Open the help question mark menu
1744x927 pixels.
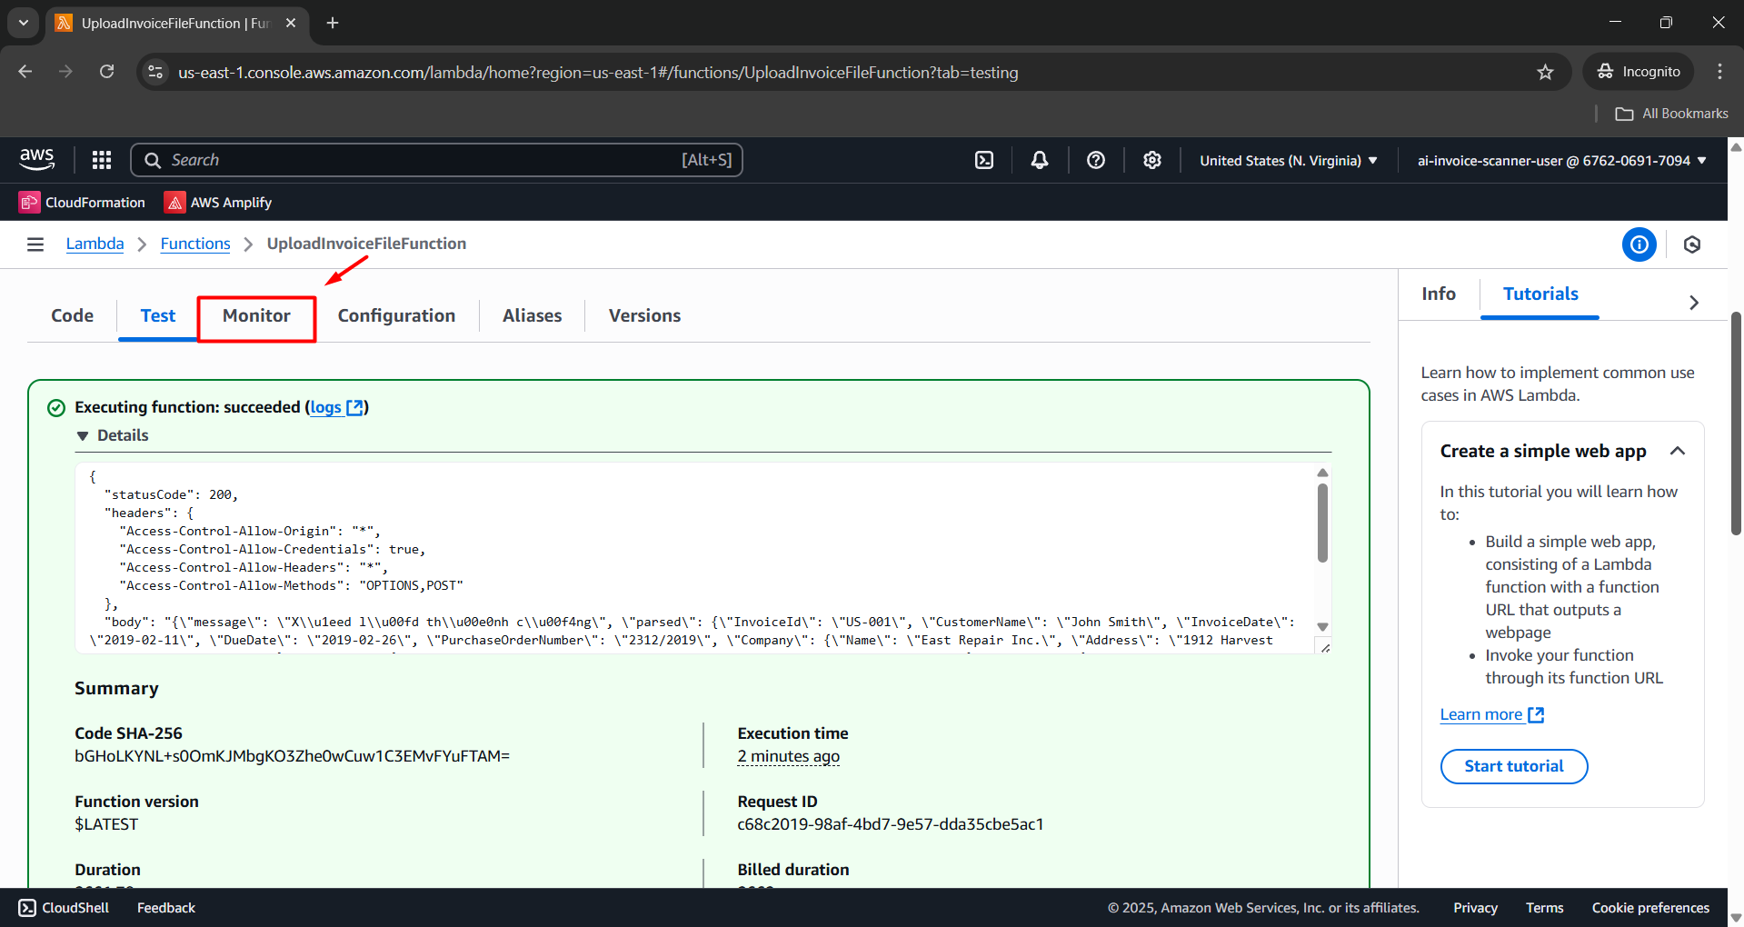tap(1096, 160)
